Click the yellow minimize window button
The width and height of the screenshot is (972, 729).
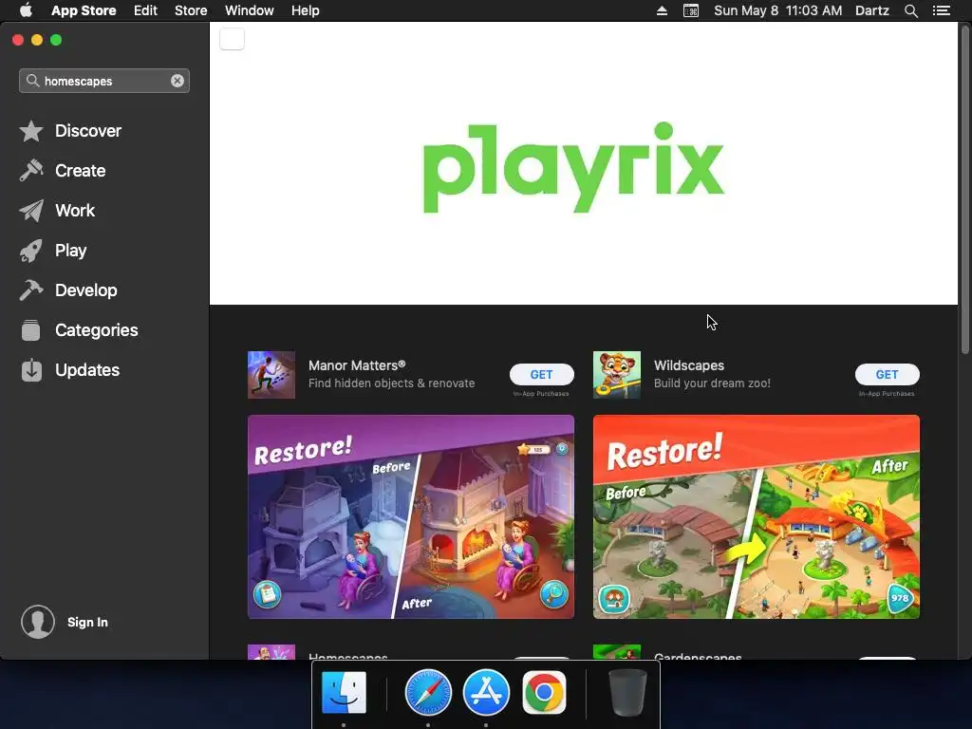[x=37, y=40]
